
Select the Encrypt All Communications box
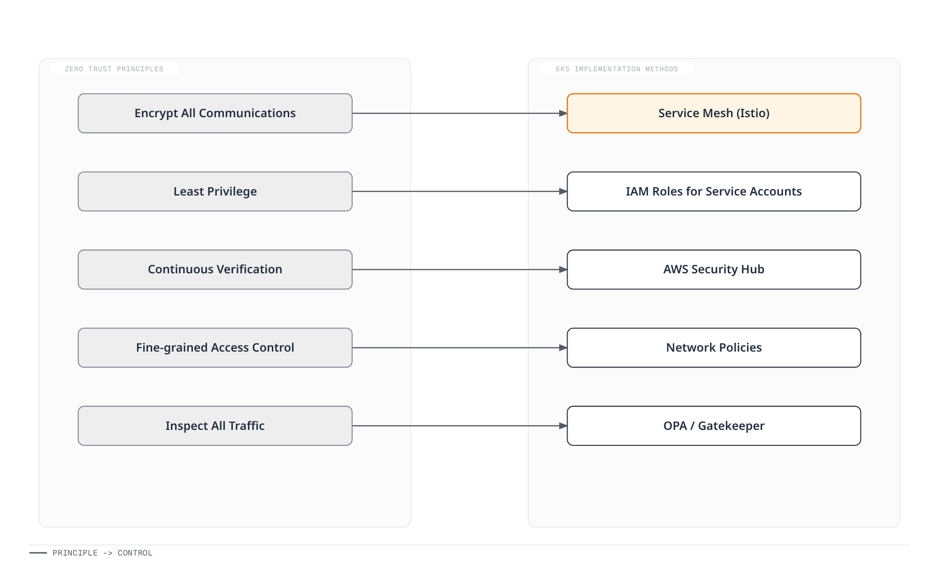215,113
